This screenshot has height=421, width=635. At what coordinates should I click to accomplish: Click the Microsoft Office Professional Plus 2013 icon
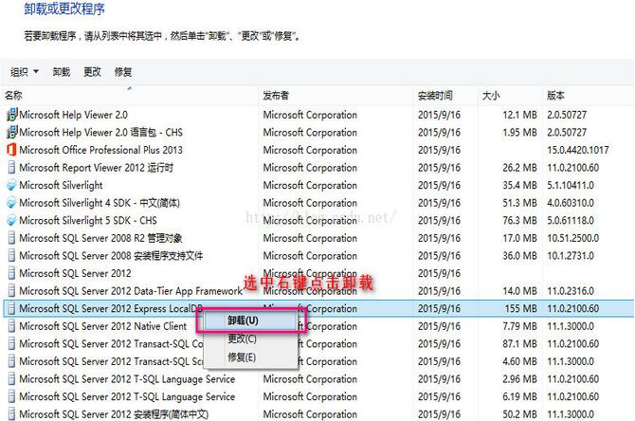tap(11, 150)
